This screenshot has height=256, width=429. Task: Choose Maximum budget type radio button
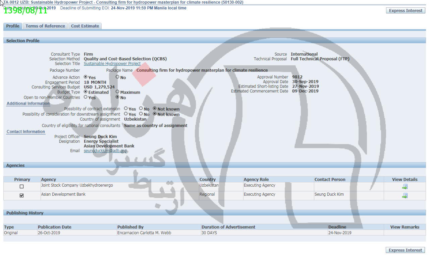tap(117, 92)
